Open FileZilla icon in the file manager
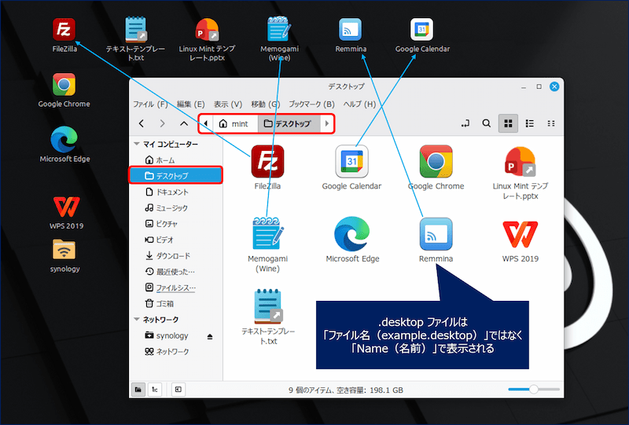Viewport: 629px width, 425px height. [267, 162]
